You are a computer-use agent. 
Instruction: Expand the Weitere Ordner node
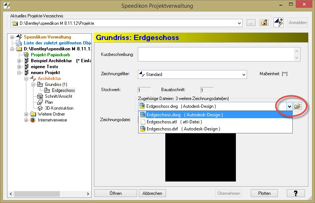[x=26, y=114]
